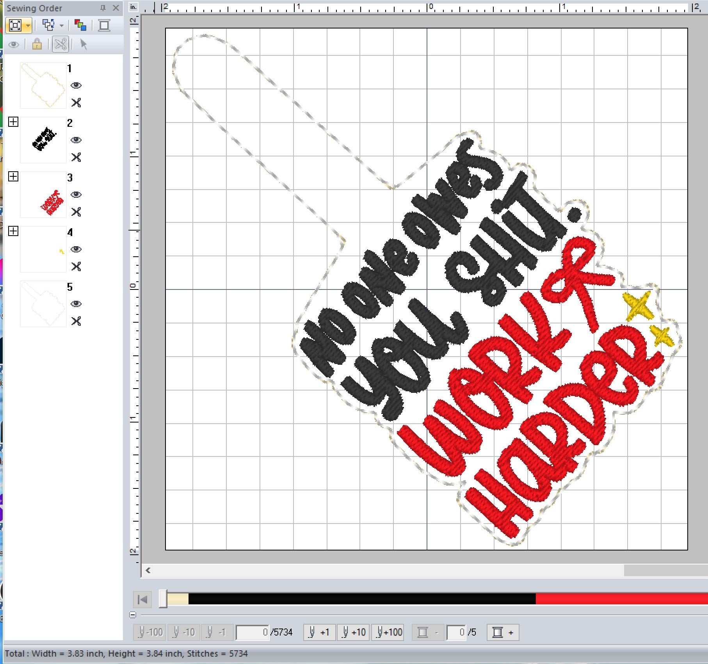708x664 pixels.
Task: Select the thumbnail for sewing order item 5
Action: pos(43,304)
